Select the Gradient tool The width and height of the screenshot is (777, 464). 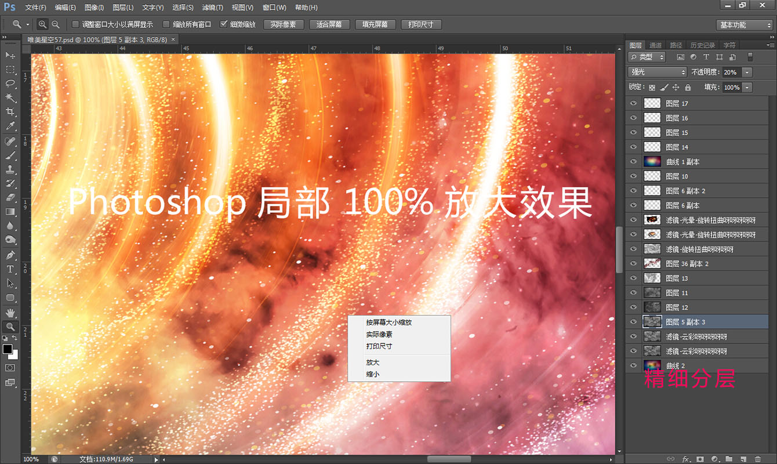click(10, 212)
